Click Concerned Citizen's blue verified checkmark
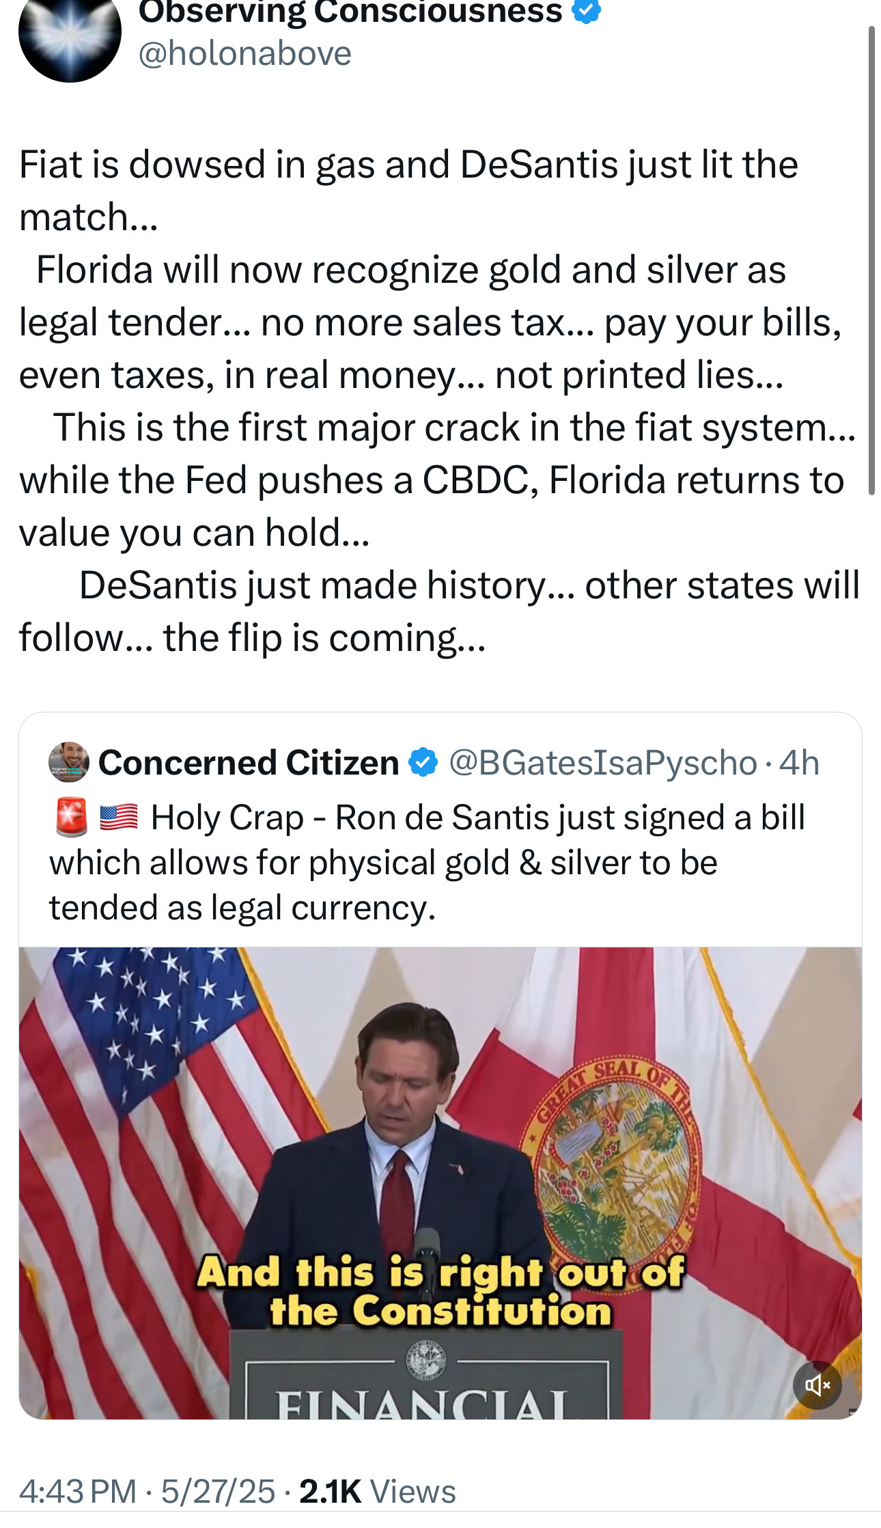Viewport: 881px width, 1528px height. (423, 762)
